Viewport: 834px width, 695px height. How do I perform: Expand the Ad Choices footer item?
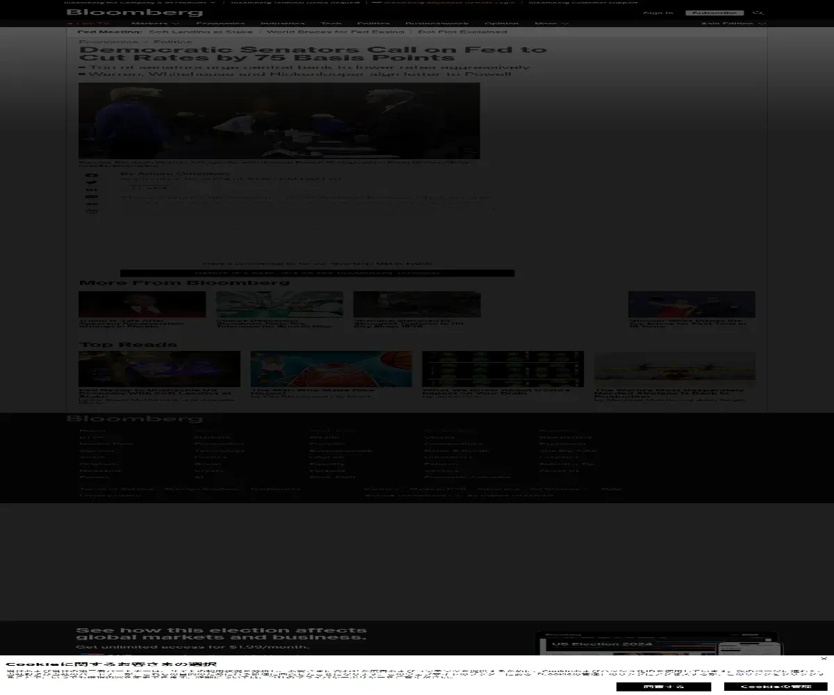point(557,489)
